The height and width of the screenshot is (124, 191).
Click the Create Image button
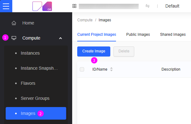tap(94, 51)
